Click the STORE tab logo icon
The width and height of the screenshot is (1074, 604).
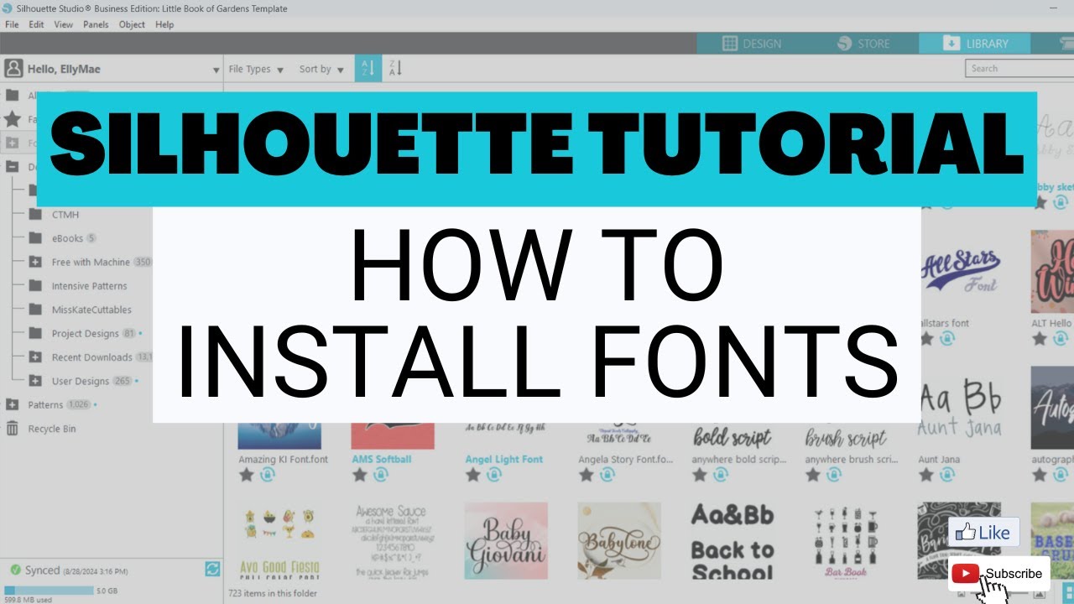point(844,44)
